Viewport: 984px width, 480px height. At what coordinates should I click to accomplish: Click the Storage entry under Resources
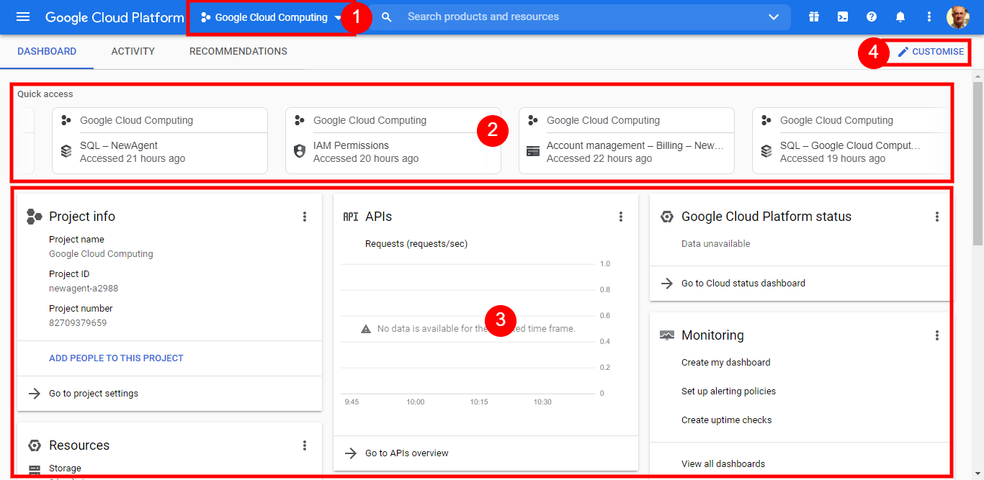pos(65,468)
